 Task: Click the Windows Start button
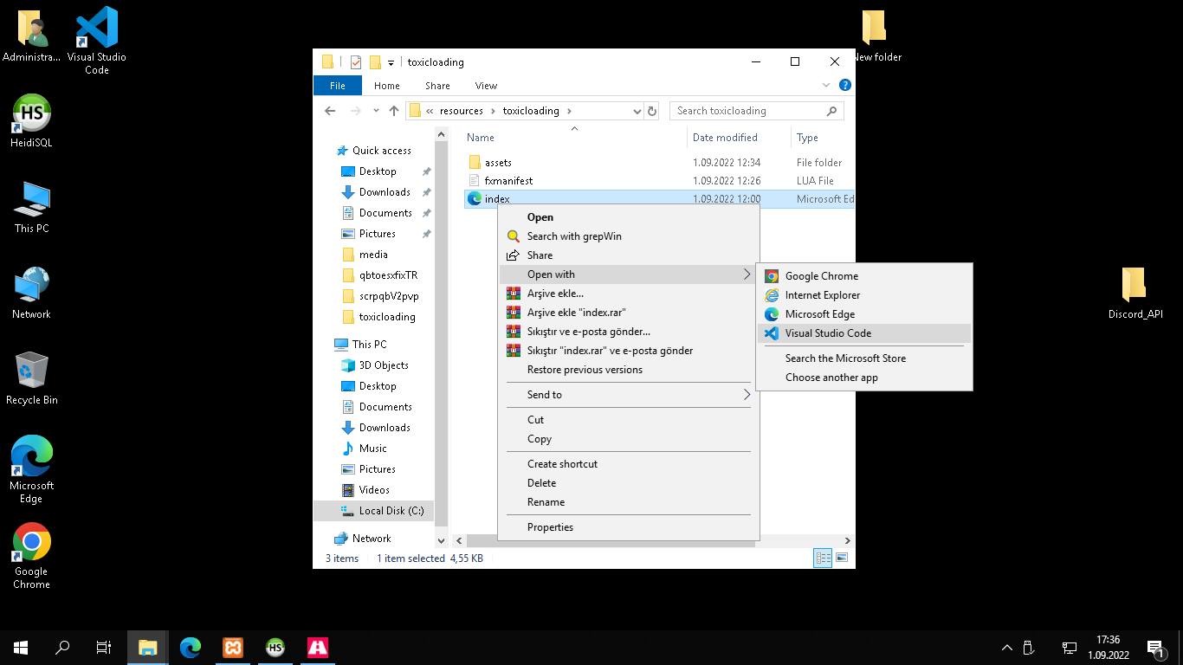pos(21,647)
